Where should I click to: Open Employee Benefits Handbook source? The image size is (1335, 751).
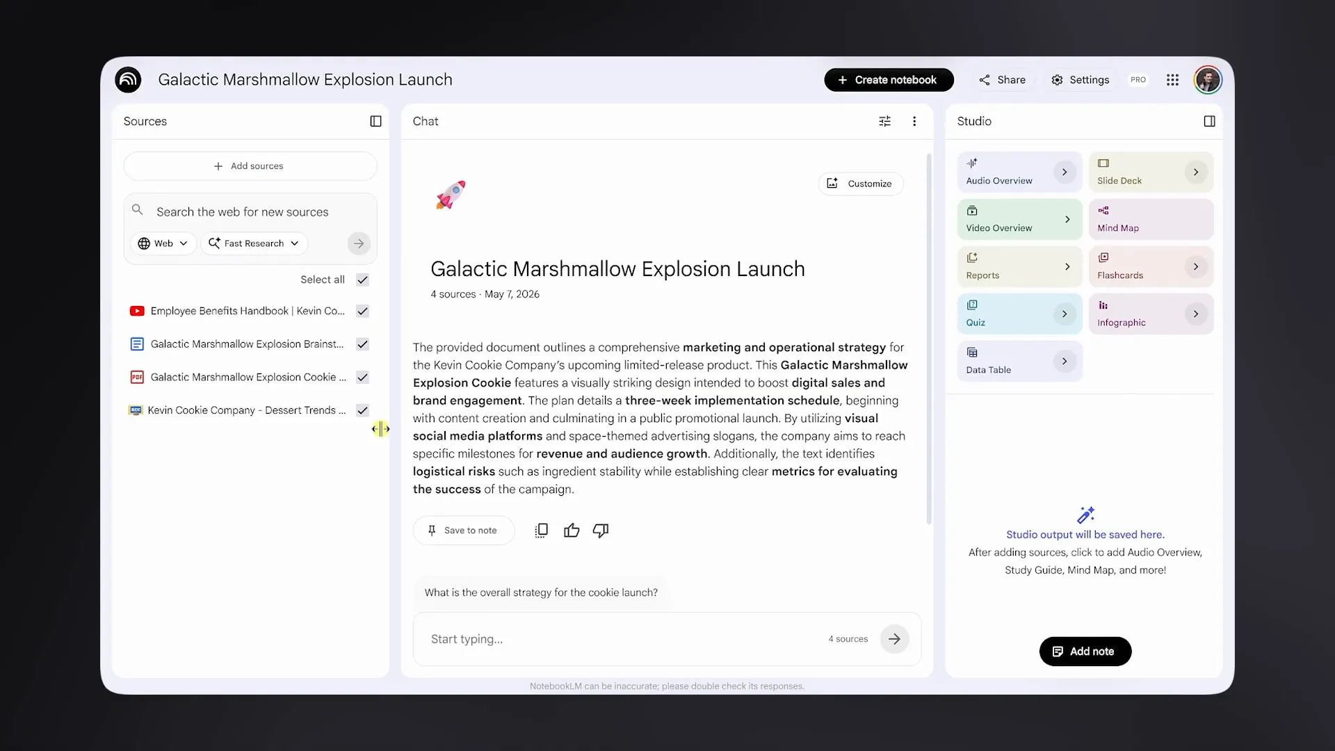(x=248, y=311)
